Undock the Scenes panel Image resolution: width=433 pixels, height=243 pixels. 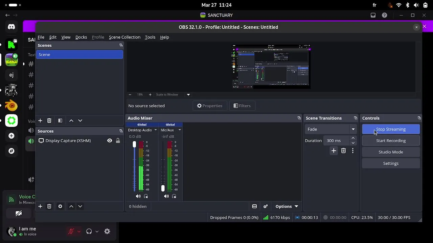click(121, 45)
